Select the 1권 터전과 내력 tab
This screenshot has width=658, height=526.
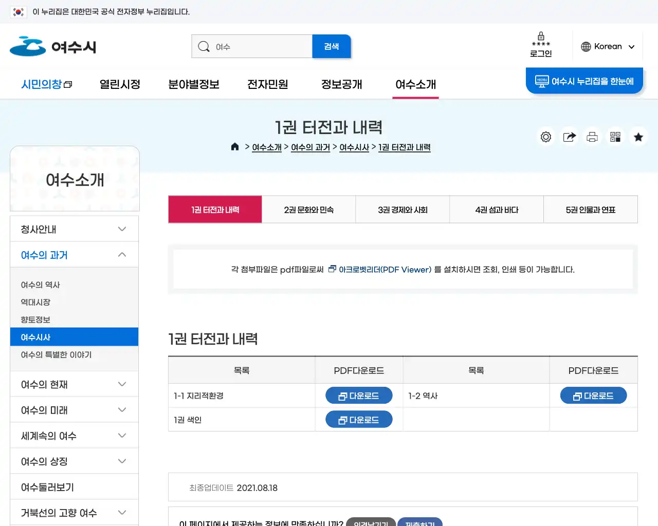pos(215,210)
